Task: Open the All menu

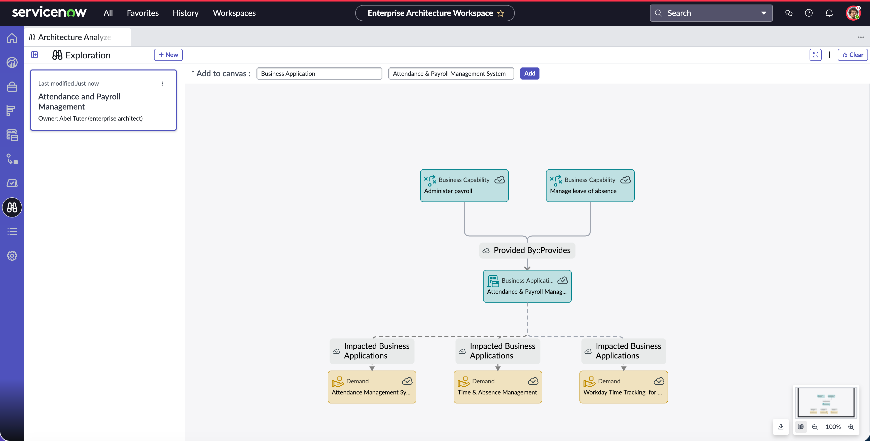Action: 108,13
